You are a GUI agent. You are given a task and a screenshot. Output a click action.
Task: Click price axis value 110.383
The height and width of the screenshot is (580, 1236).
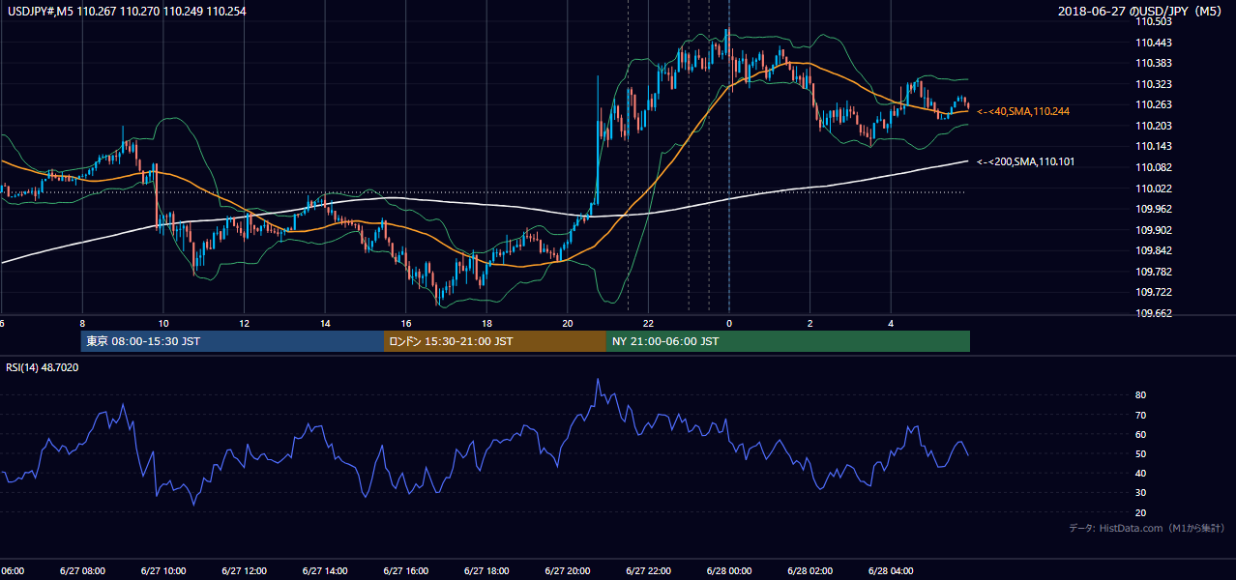(x=1154, y=63)
